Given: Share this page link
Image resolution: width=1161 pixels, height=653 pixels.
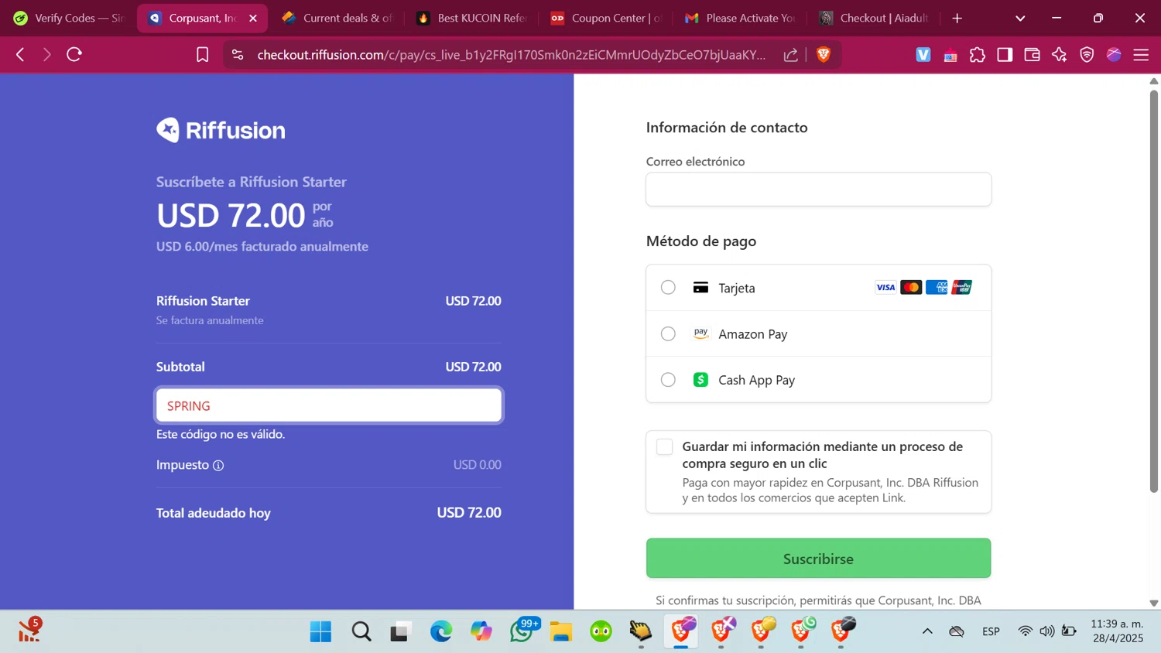Looking at the screenshot, I should point(790,54).
